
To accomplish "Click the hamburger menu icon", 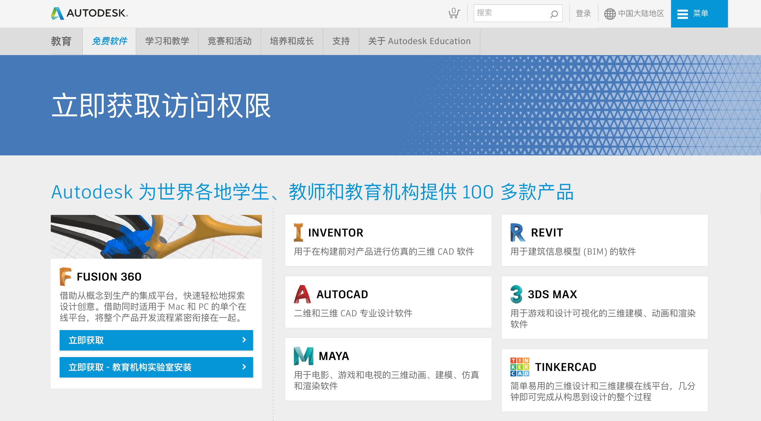I will [682, 14].
